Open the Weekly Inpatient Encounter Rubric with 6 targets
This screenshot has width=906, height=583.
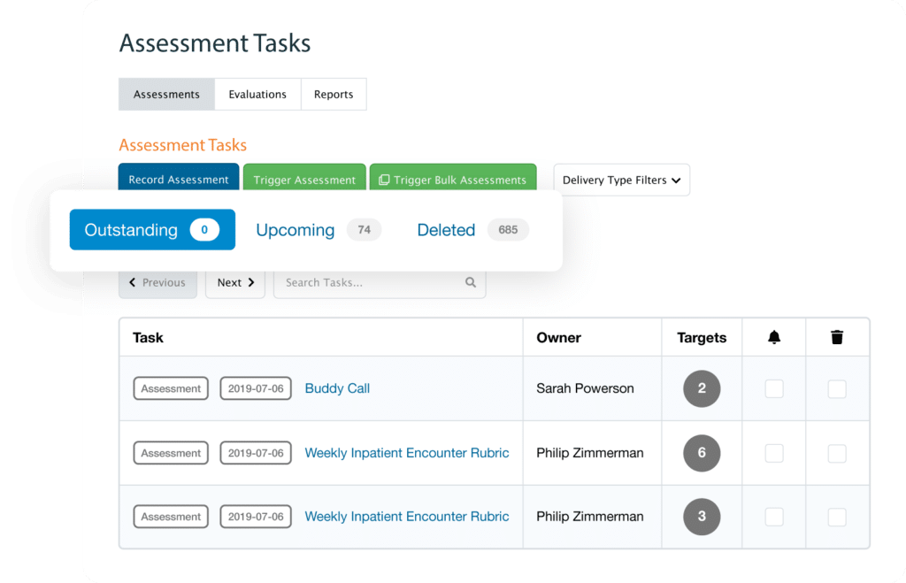(407, 453)
